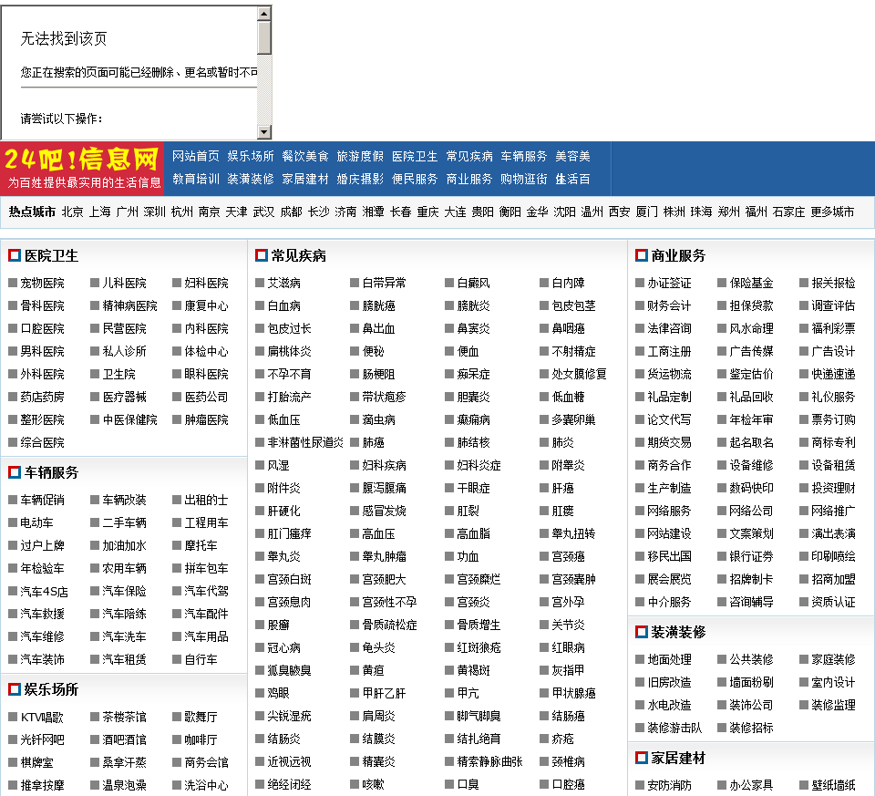875x796 pixels.
Task: Open the 扁桃体炎 disease link
Action: pos(289,352)
